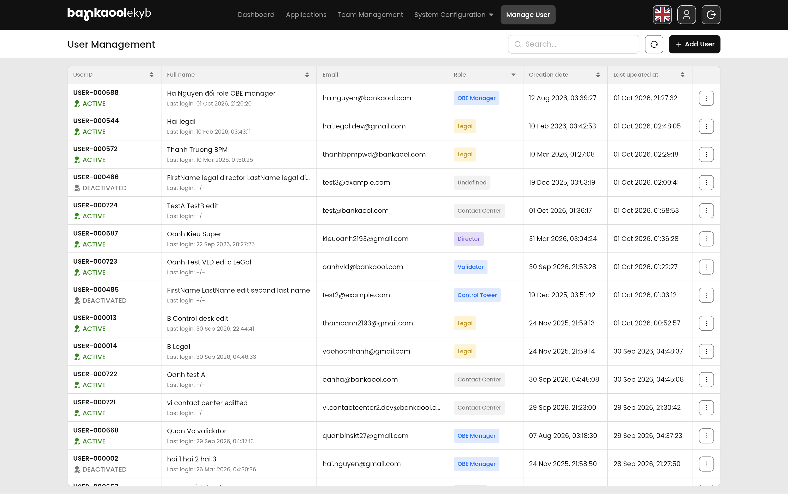Image resolution: width=788 pixels, height=494 pixels.
Task: Open Team Management page
Action: tap(370, 15)
